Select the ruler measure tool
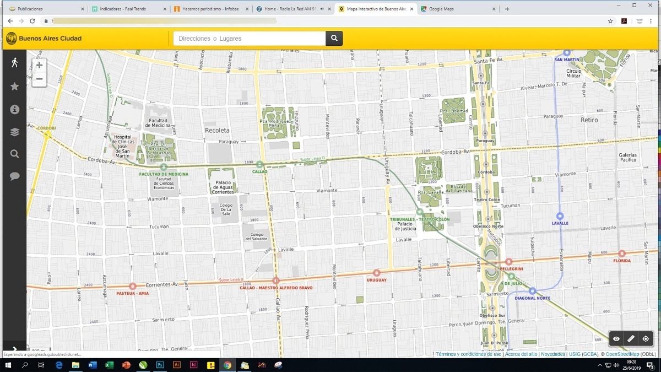This screenshot has width=661, height=372. 631,339
